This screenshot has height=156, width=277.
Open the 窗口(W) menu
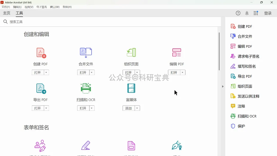tap(55, 7)
